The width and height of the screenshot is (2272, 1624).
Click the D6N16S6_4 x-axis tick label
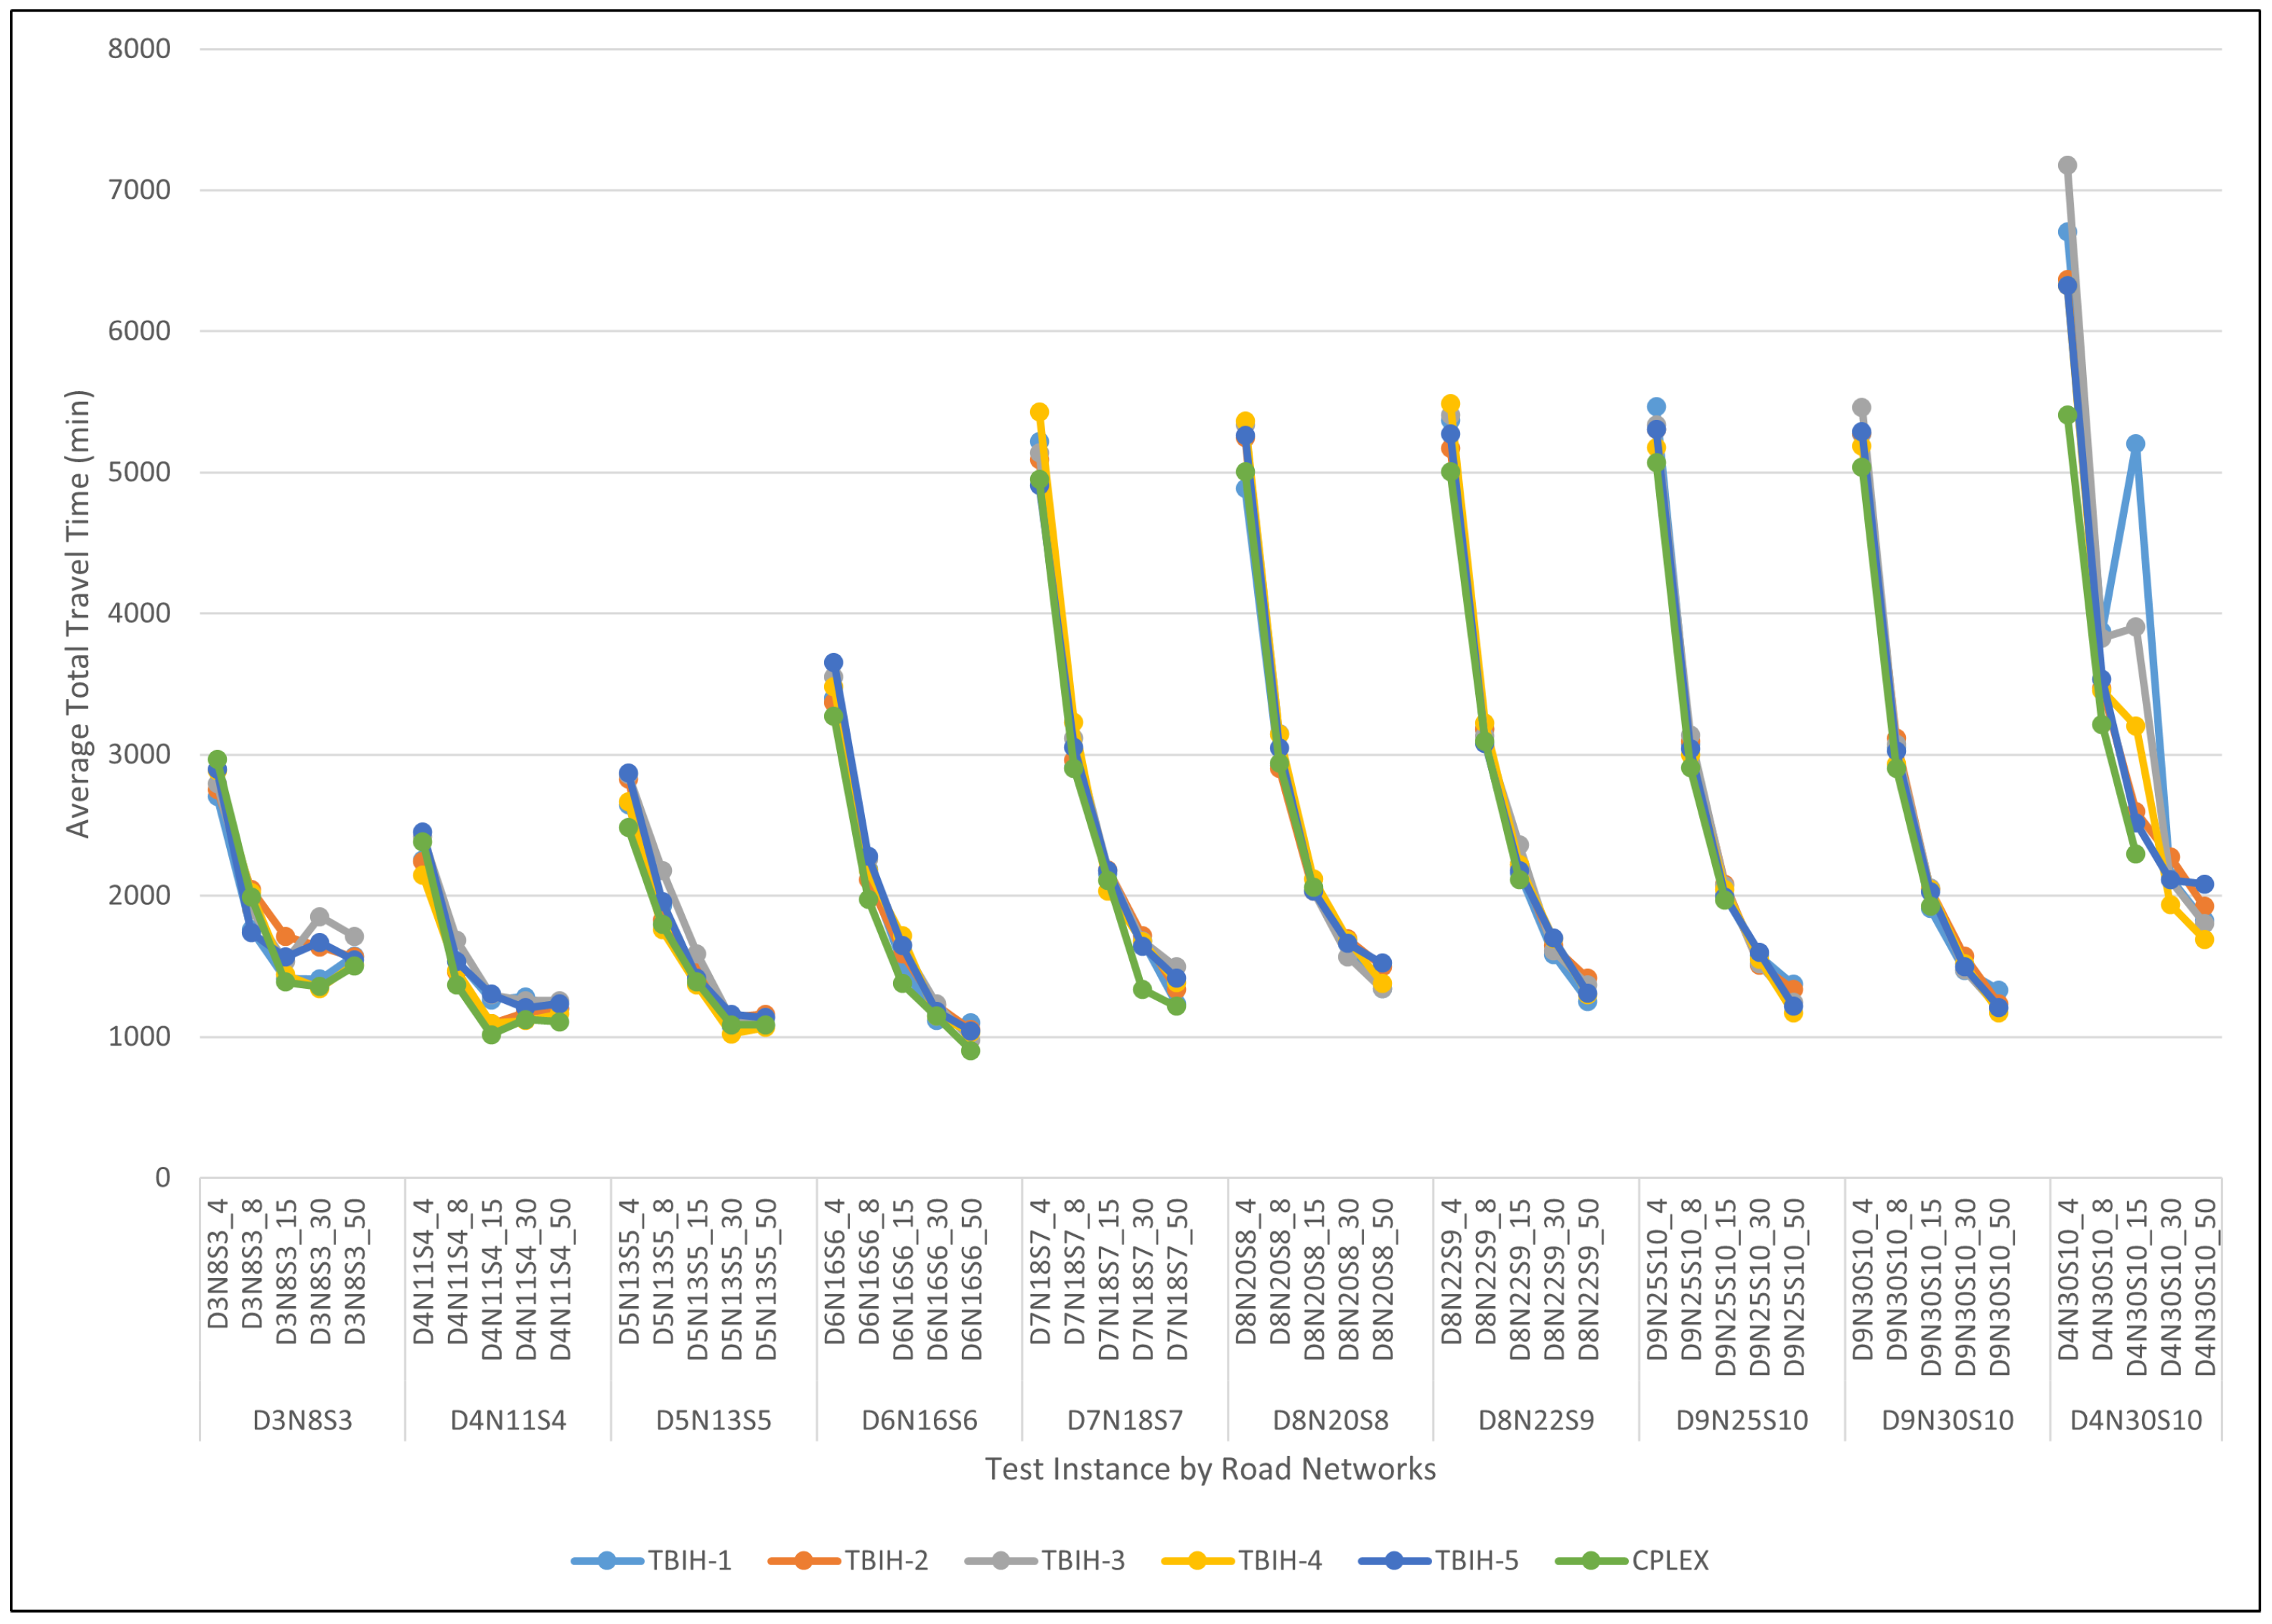coord(835,1272)
